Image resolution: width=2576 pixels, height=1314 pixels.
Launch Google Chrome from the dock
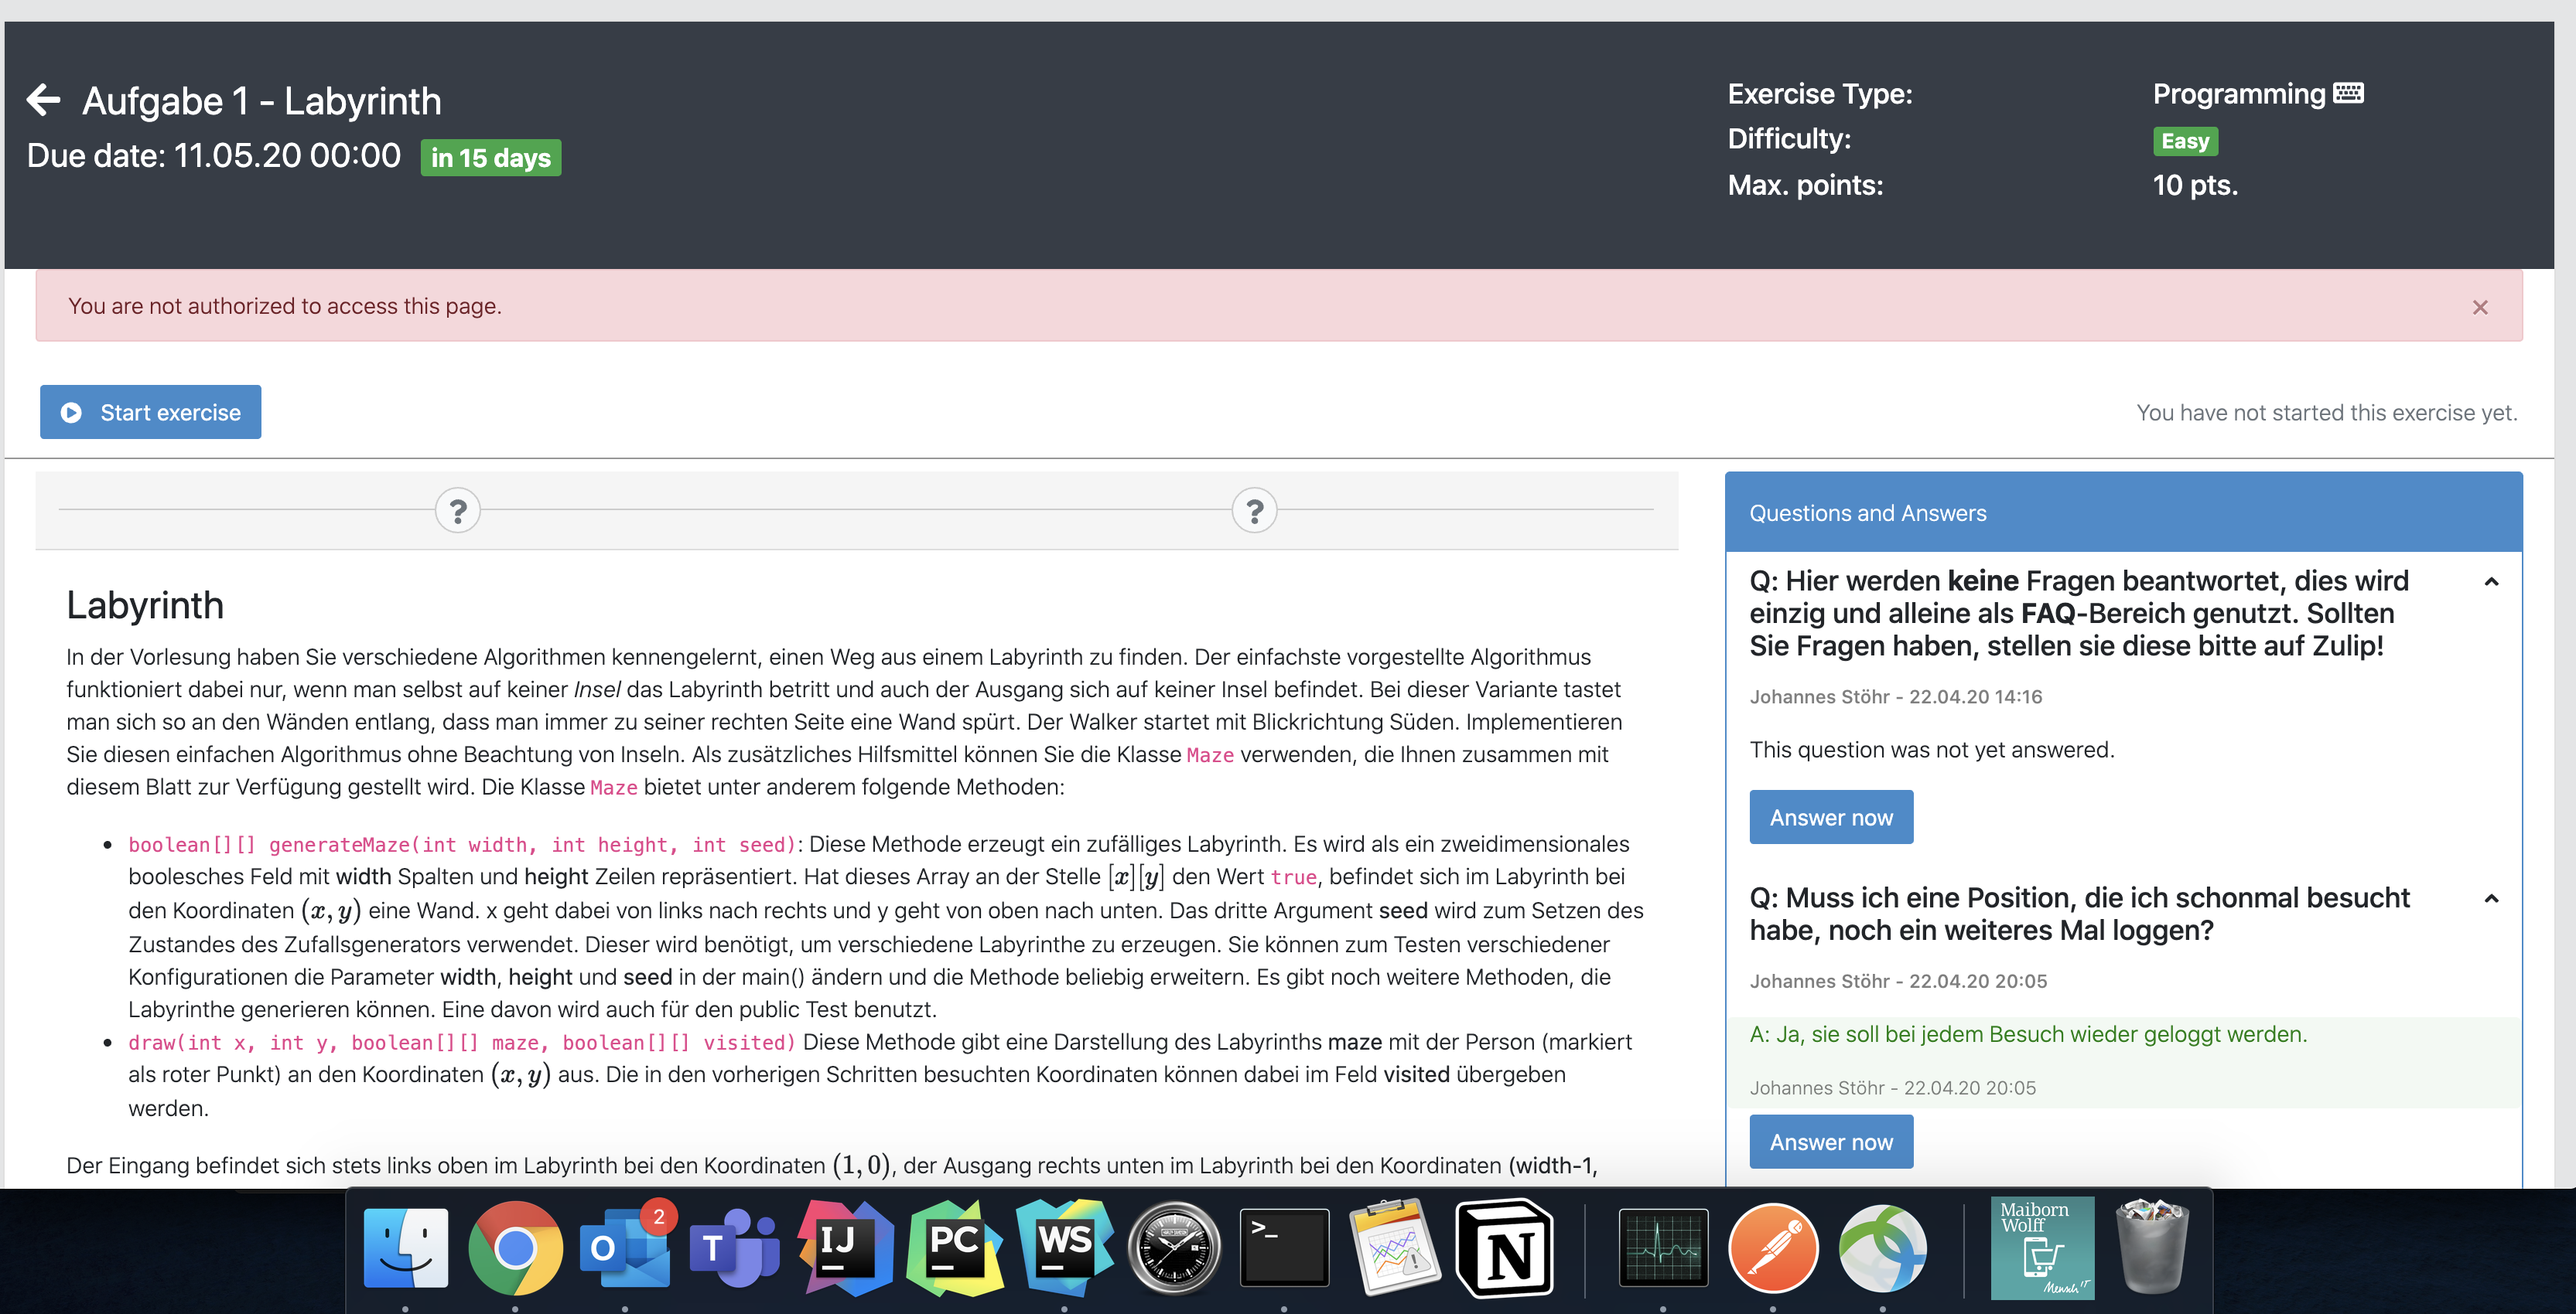point(516,1248)
